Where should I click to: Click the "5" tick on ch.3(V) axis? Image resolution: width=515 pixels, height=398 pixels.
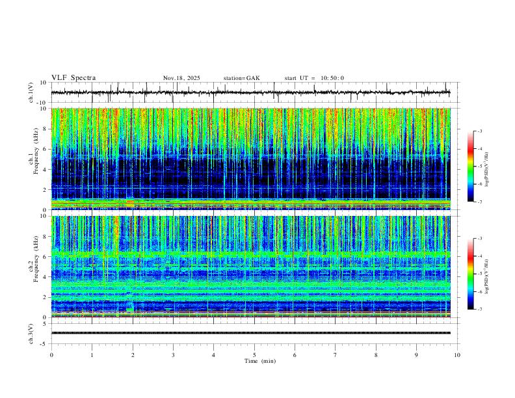[x=45, y=324]
